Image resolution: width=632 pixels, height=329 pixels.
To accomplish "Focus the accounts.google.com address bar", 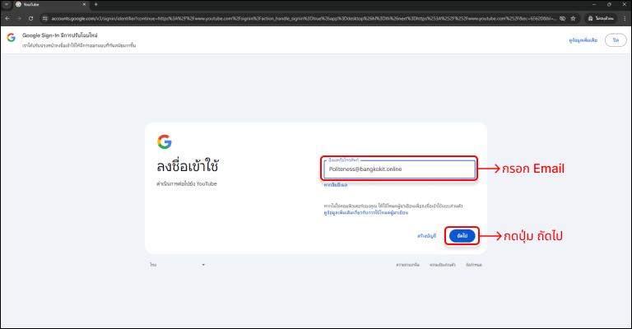I will tap(304, 19).
